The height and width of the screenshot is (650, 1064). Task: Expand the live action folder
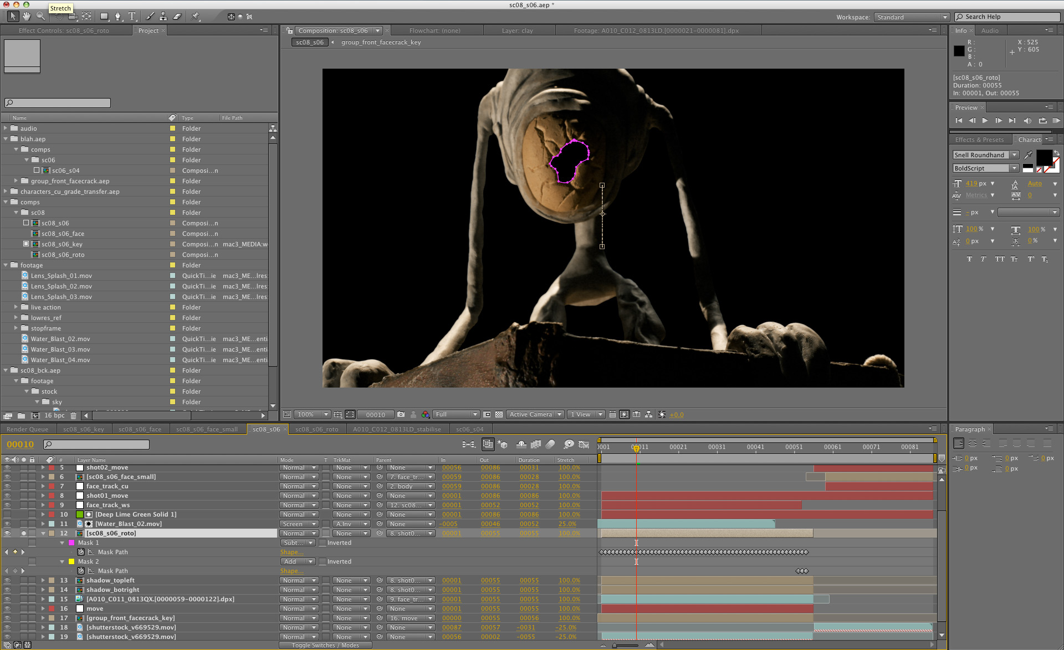tap(16, 307)
